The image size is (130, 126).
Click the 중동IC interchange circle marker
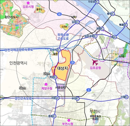point(54,116)
